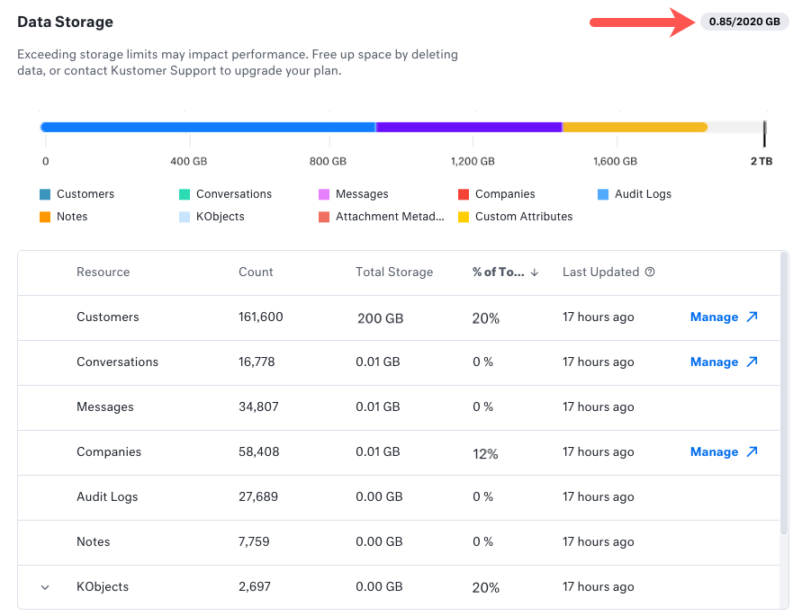Click the blue segment of the storage bar
The image size is (802, 616).
tap(208, 128)
